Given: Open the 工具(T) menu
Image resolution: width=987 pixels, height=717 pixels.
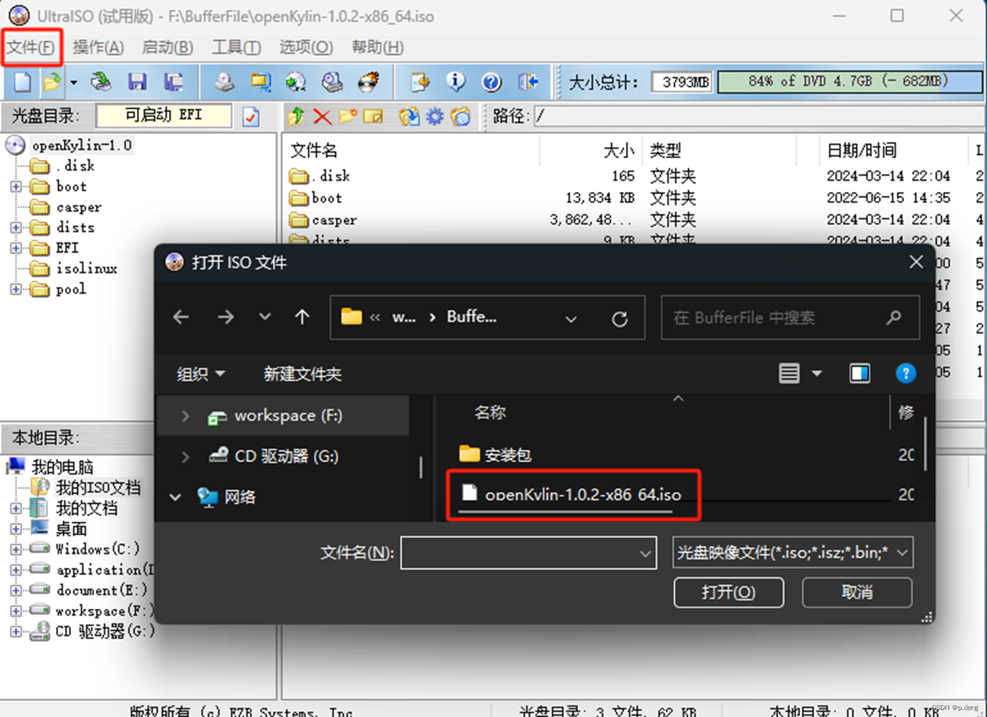Looking at the screenshot, I should [x=236, y=47].
